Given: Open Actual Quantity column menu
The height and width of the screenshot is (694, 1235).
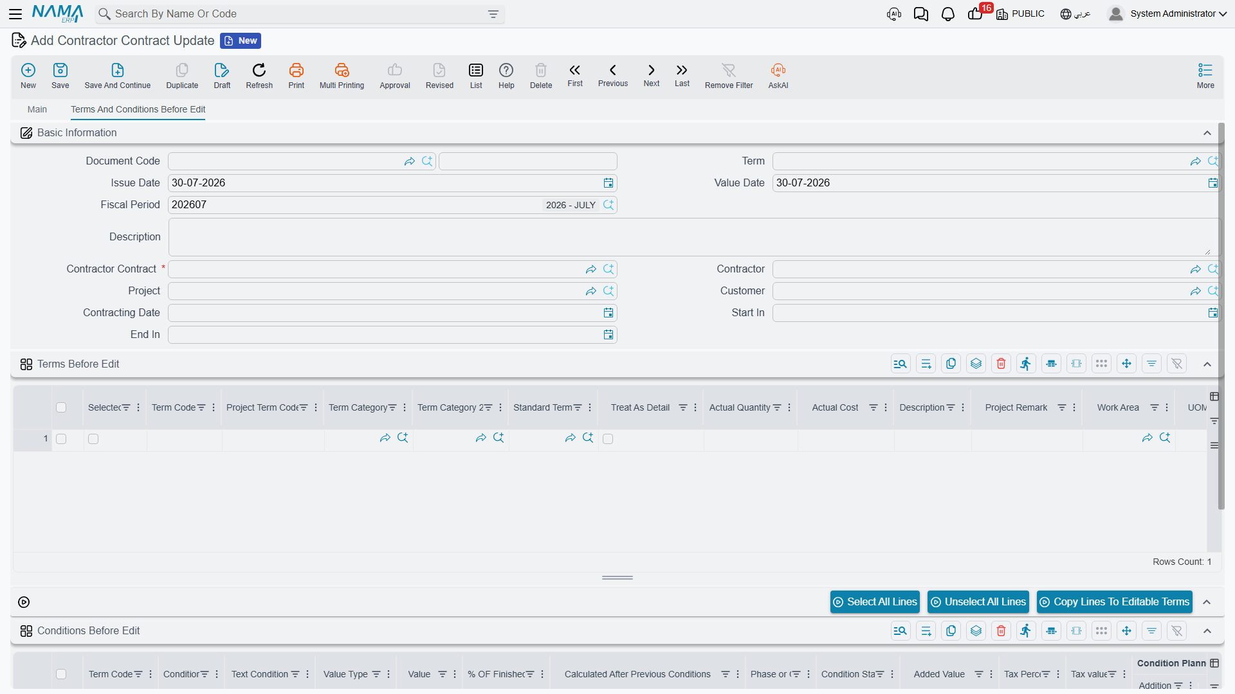Looking at the screenshot, I should click(789, 407).
